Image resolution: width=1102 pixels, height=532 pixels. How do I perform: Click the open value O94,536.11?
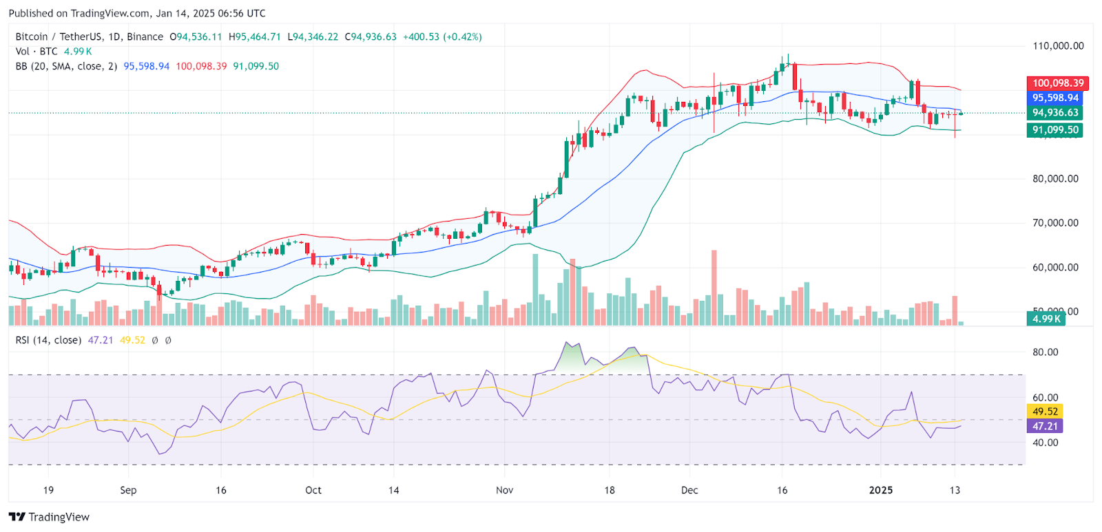click(196, 36)
